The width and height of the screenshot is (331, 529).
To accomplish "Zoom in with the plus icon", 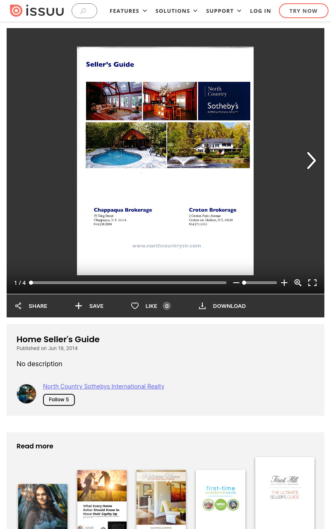I will (284, 283).
